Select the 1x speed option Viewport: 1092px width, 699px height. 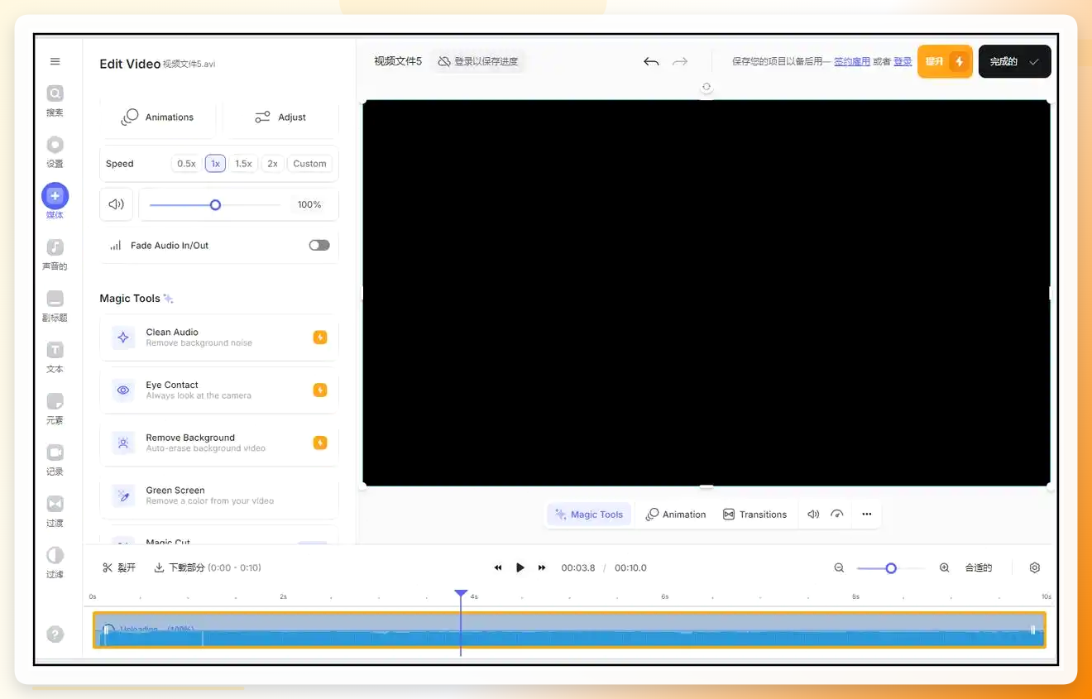215,164
